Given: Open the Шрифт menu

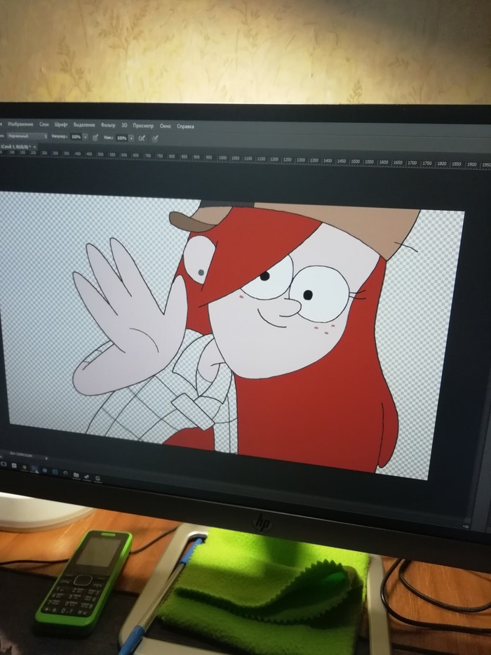Looking at the screenshot, I should click(61, 124).
